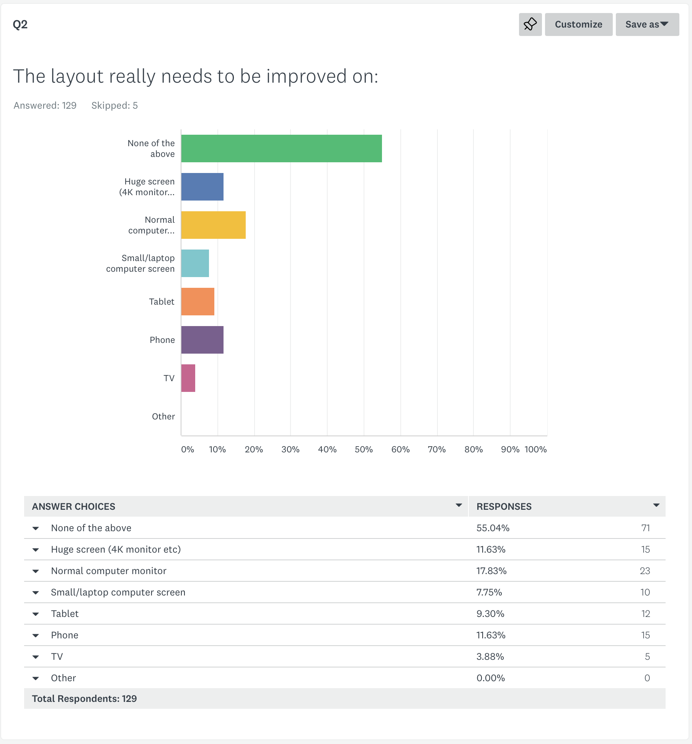Screen dimensions: 692x744
Task: Expand the Answer Choices column sort arrow
Action: [x=459, y=506]
